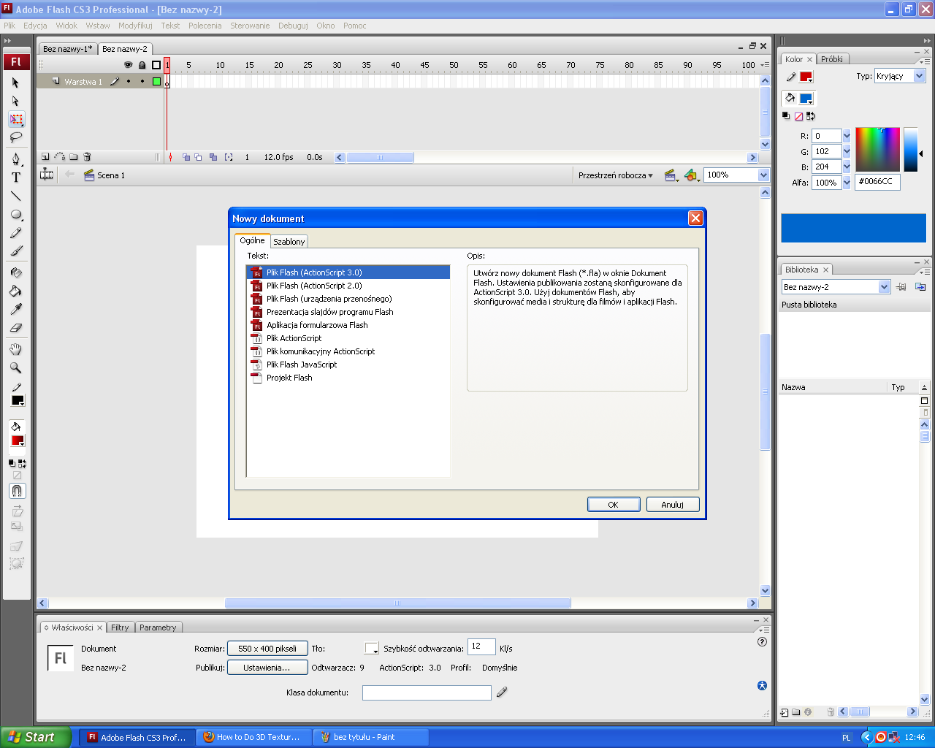Switch to the Szablony tab
This screenshot has width=935, height=748.
(x=289, y=242)
